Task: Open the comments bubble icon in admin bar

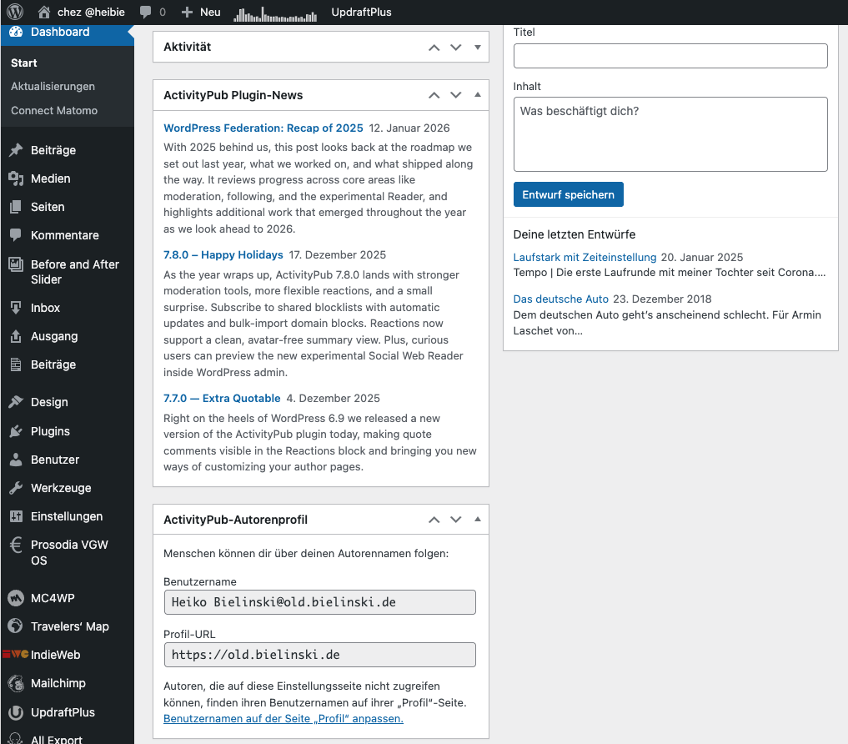Action: click(x=146, y=13)
